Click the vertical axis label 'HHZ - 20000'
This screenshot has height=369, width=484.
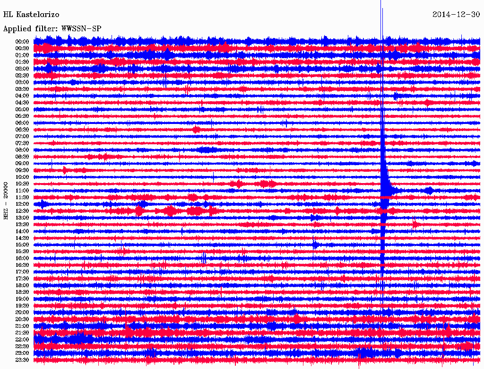point(6,201)
